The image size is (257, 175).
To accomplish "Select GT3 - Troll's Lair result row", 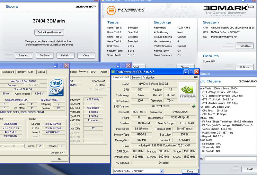I will click(218, 99).
